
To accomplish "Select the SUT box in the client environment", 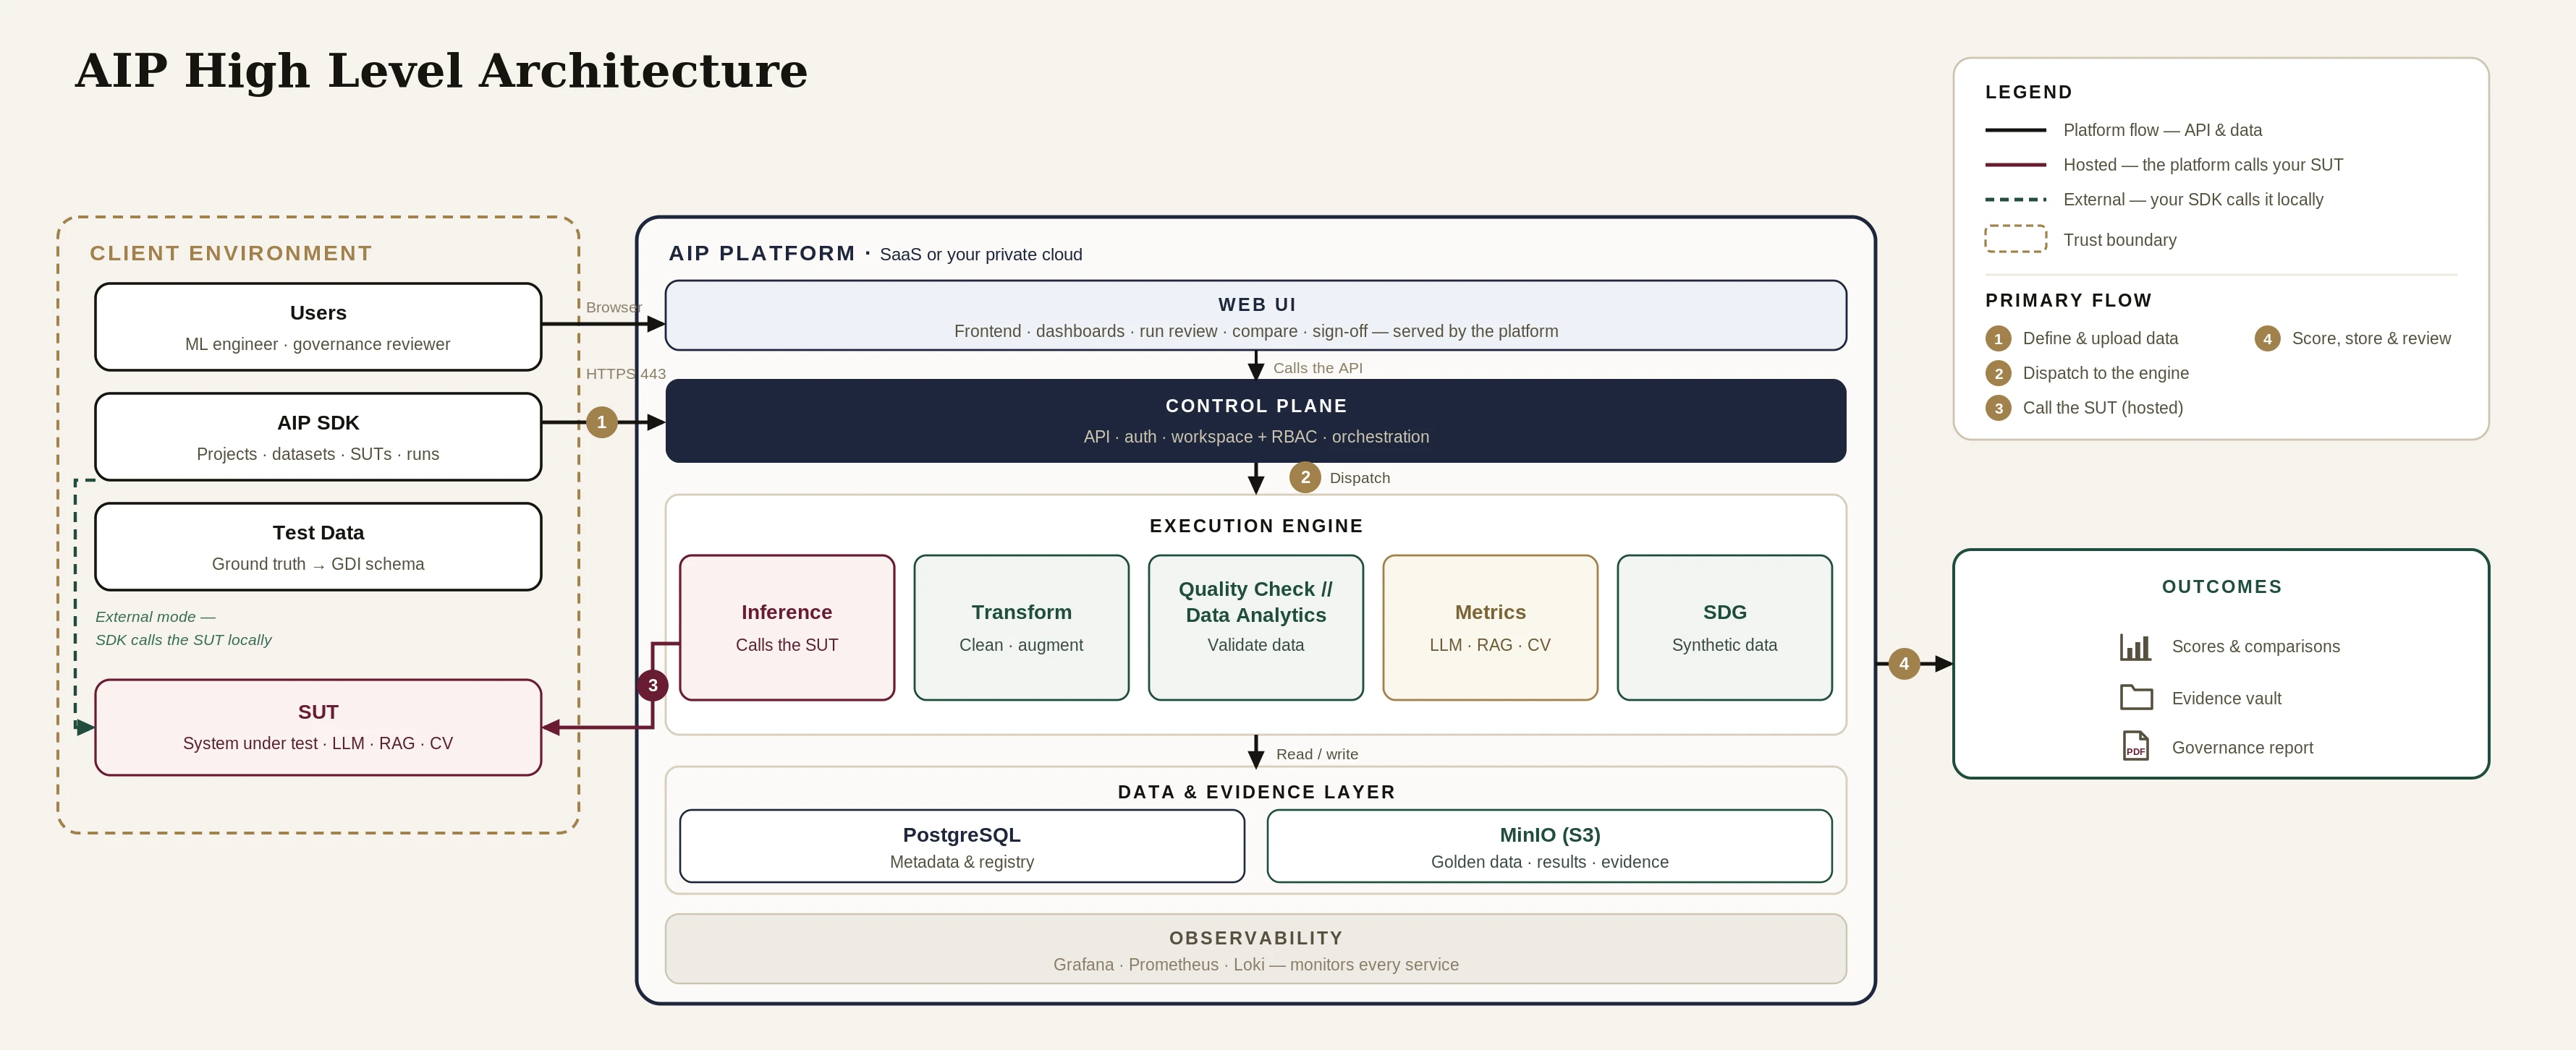I will coord(318,727).
